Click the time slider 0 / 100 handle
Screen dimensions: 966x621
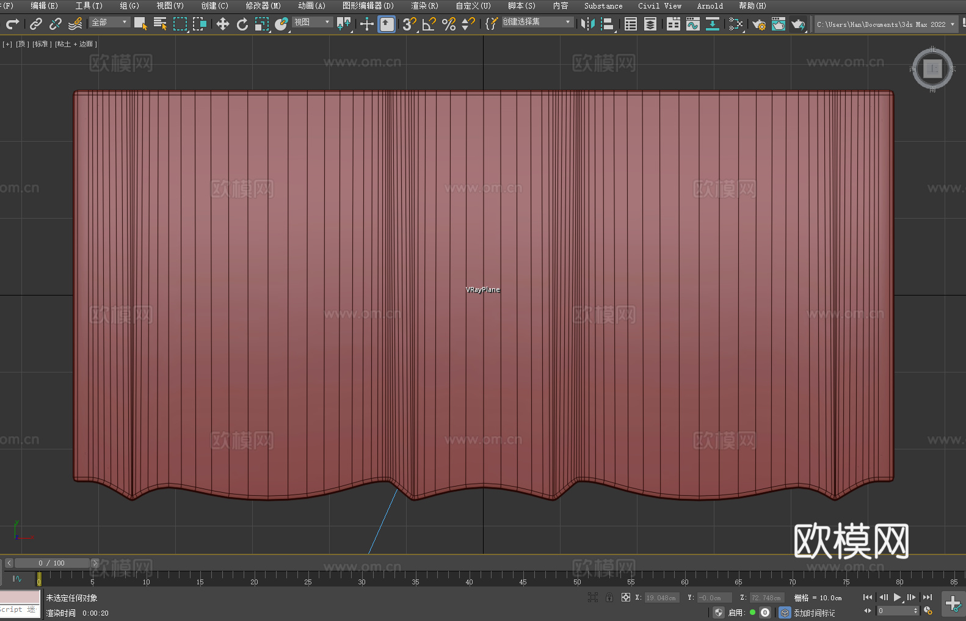52,563
